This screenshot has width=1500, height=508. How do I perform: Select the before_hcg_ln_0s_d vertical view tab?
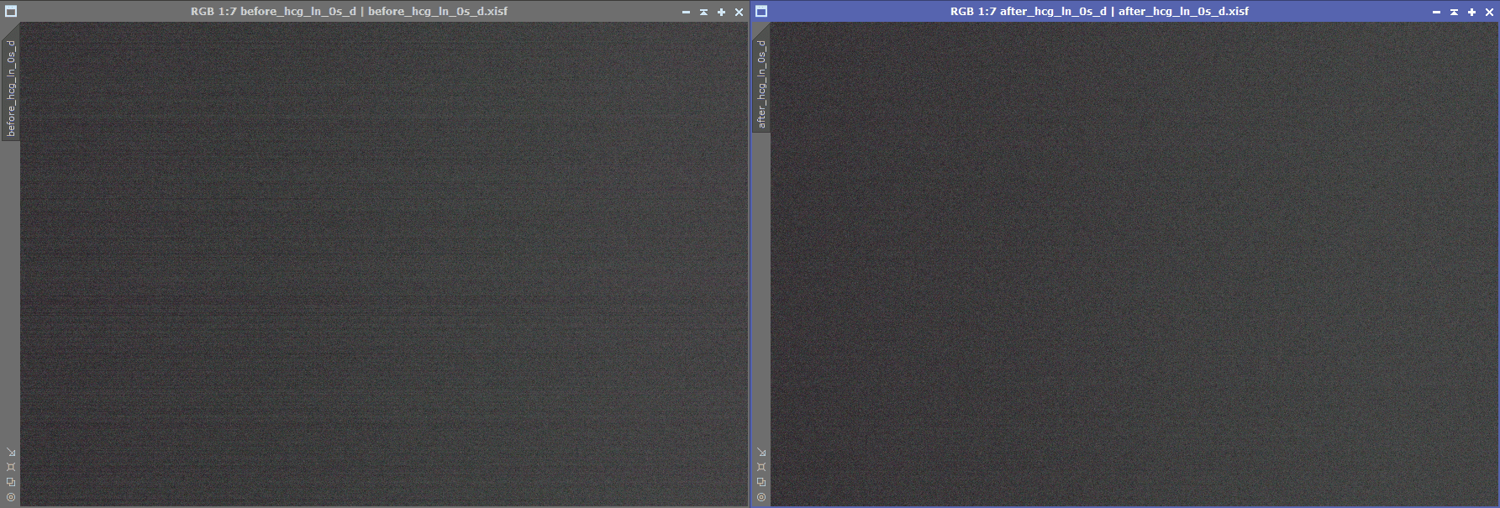11,88
